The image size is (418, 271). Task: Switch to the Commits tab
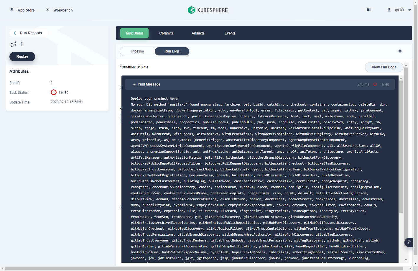[x=166, y=33]
